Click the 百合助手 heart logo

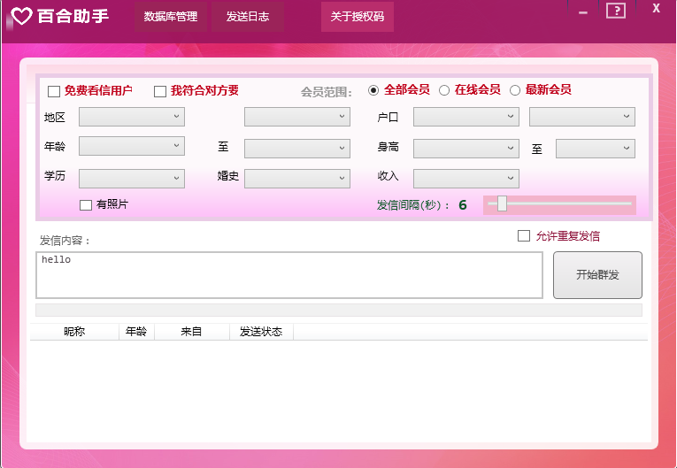coord(21,16)
